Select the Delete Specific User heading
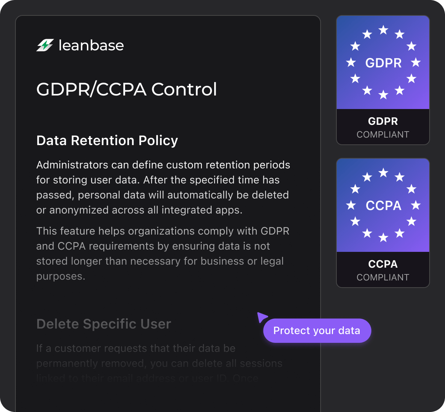Image resolution: width=445 pixels, height=412 pixels. point(104,324)
